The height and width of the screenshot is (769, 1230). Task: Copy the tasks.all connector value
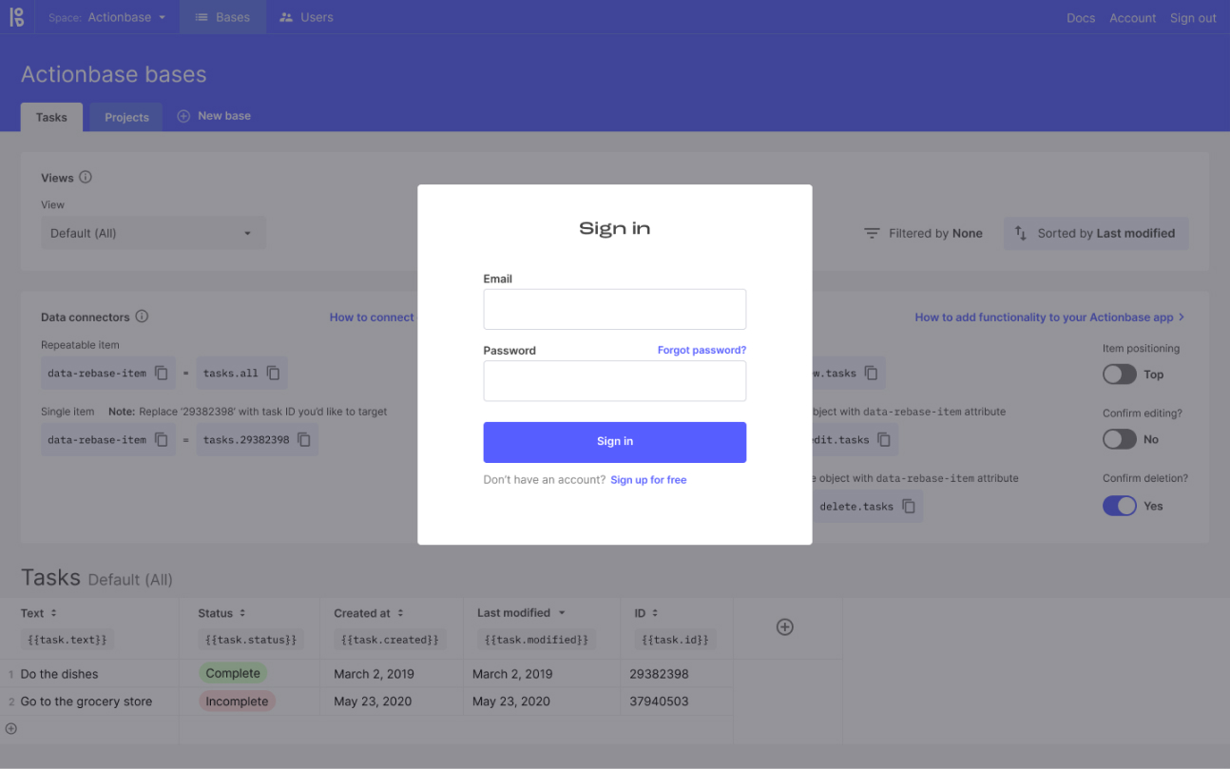[273, 374]
